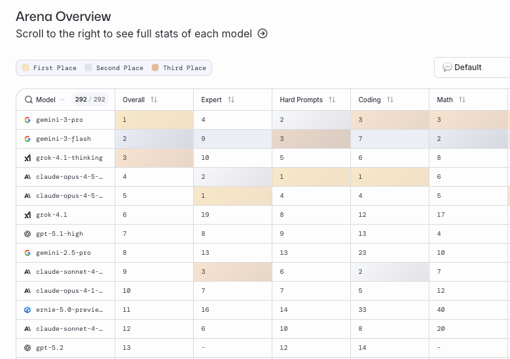The height and width of the screenshot is (359, 510).
Task: Click the Baidu logo next to ernie-5.0-preview
Action: tap(27, 309)
